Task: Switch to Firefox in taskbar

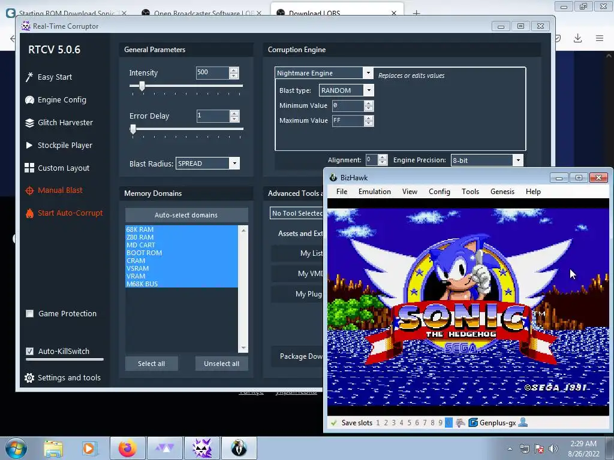Action: tap(128, 448)
